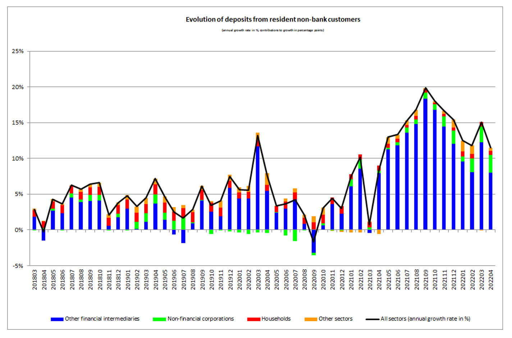This screenshot has height=338, width=512.
Task: Click 'Other sectors' legend label
Action: [x=335, y=319]
